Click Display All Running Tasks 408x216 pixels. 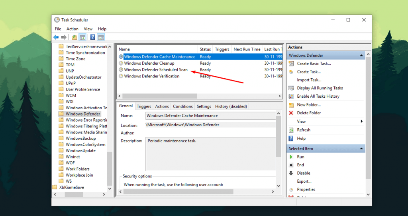(320, 88)
